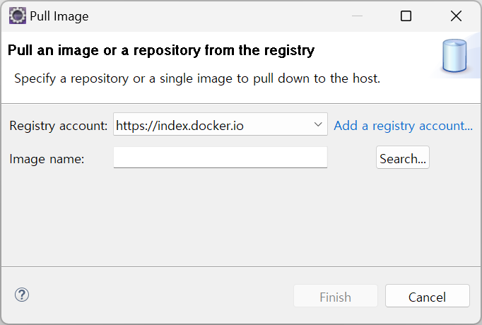Expand the Registry account dropdown arrow
The image size is (482, 325).
coord(318,125)
